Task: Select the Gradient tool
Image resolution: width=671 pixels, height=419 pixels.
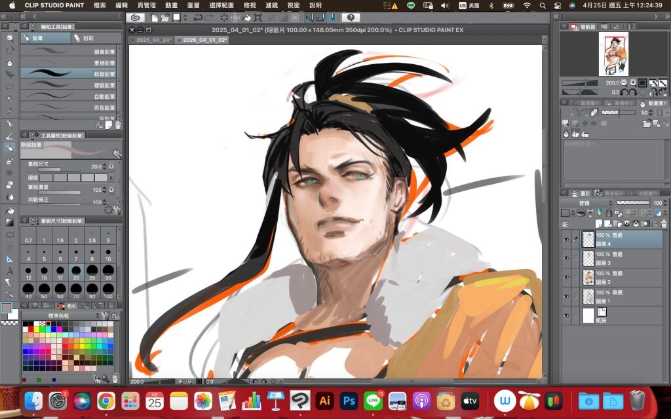Action: tap(9, 223)
